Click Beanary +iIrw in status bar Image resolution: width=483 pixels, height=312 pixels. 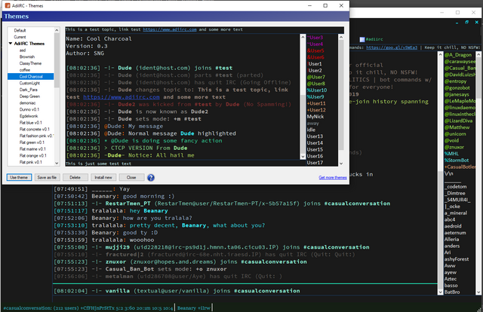pos(194,308)
